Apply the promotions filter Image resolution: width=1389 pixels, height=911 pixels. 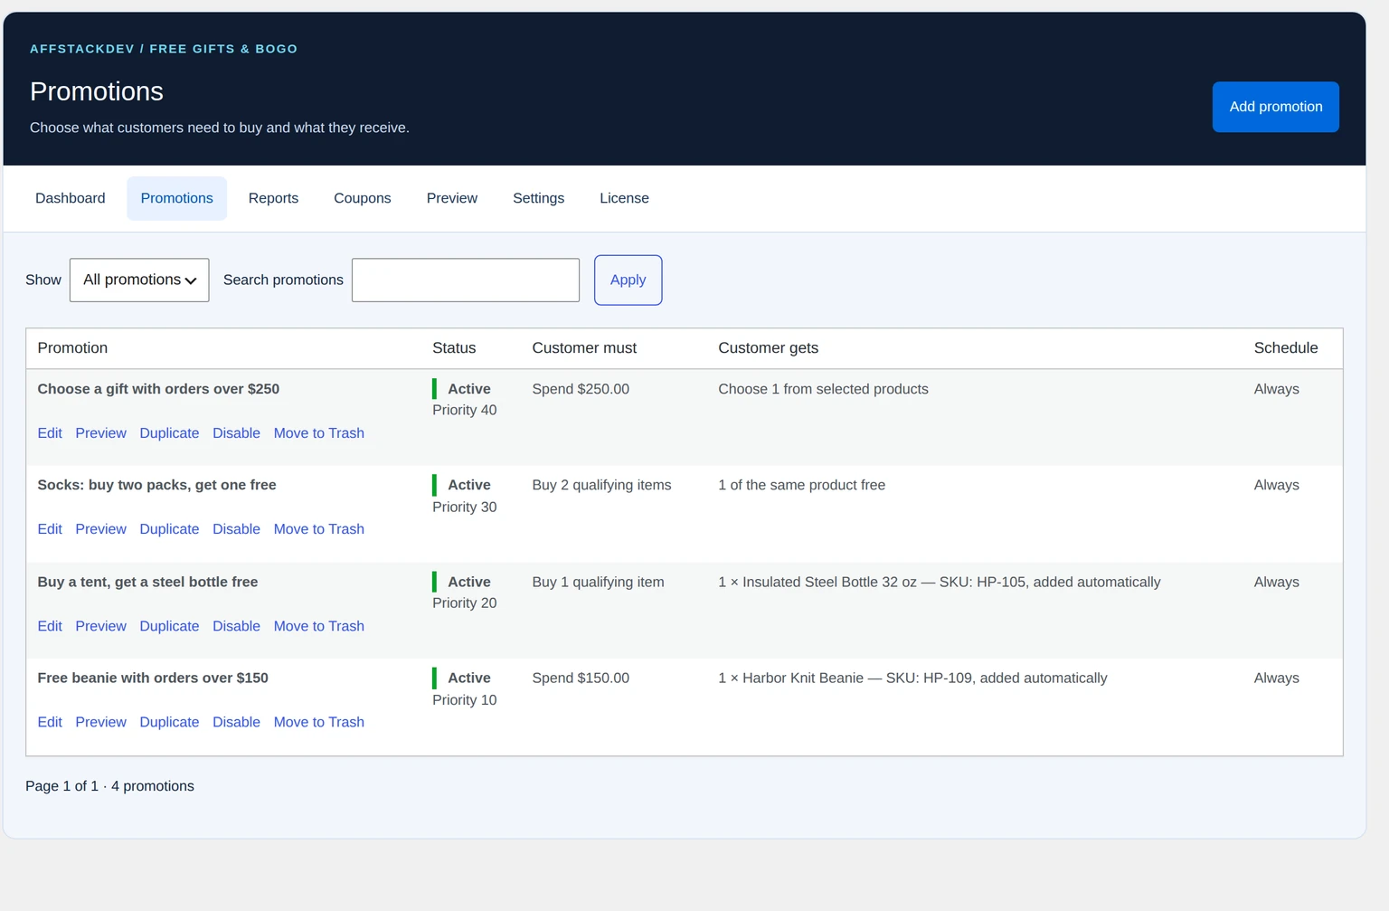(628, 280)
